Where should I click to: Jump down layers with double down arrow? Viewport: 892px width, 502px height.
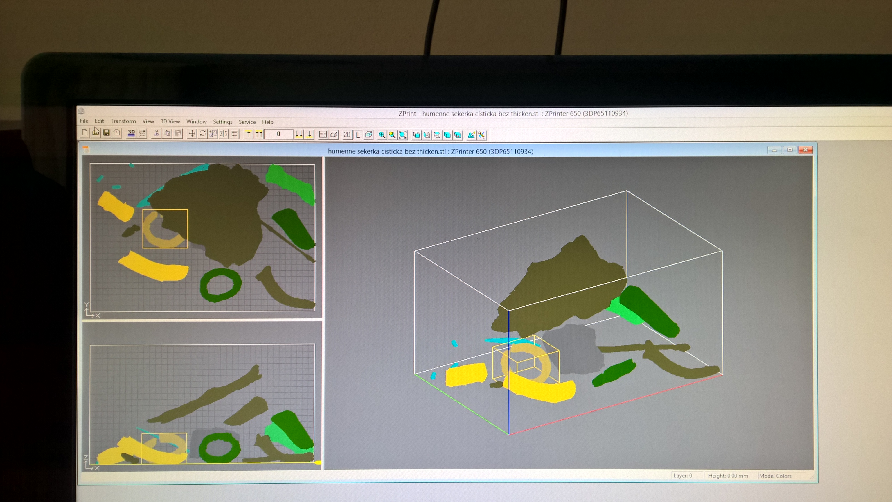[299, 135]
